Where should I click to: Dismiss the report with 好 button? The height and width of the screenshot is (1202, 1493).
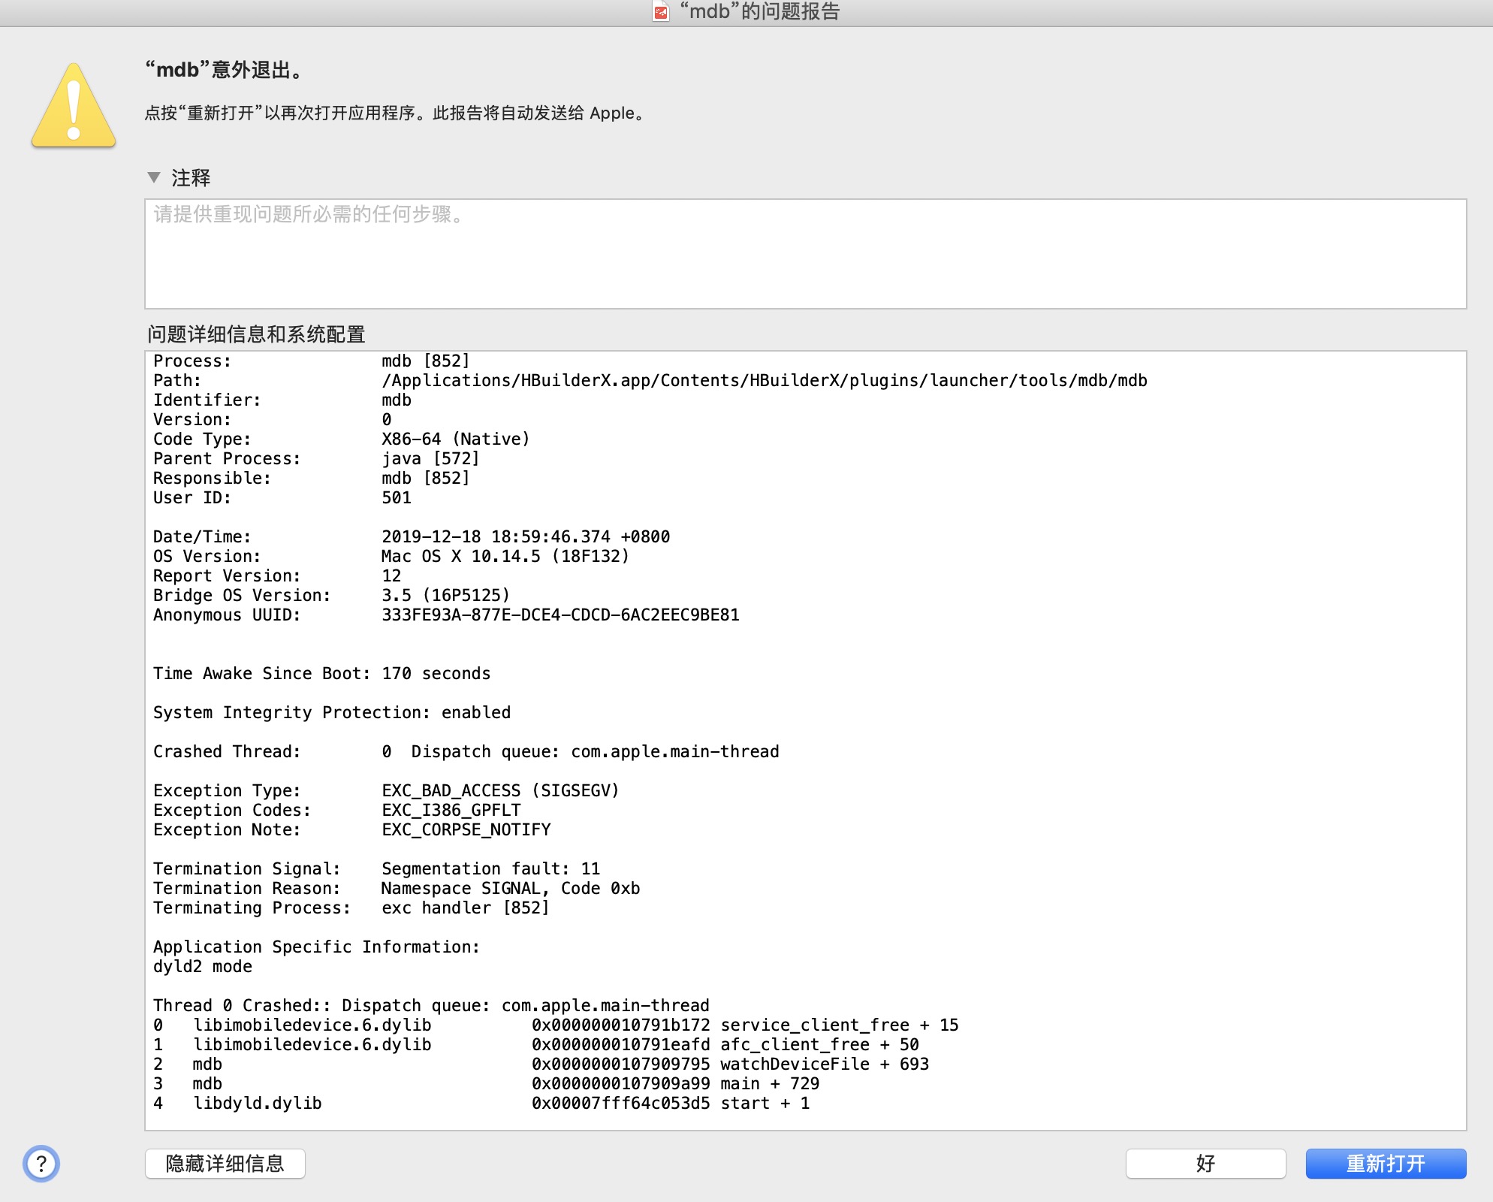pyautogui.click(x=1205, y=1164)
